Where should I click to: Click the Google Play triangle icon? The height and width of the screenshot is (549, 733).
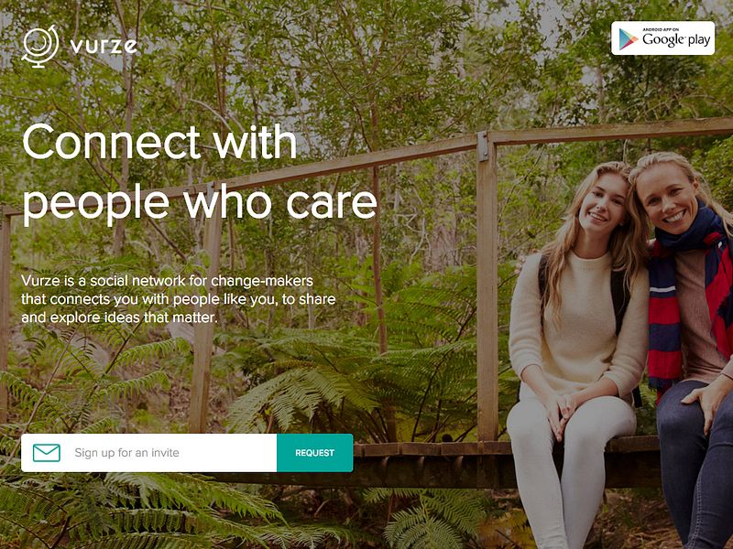click(x=629, y=38)
